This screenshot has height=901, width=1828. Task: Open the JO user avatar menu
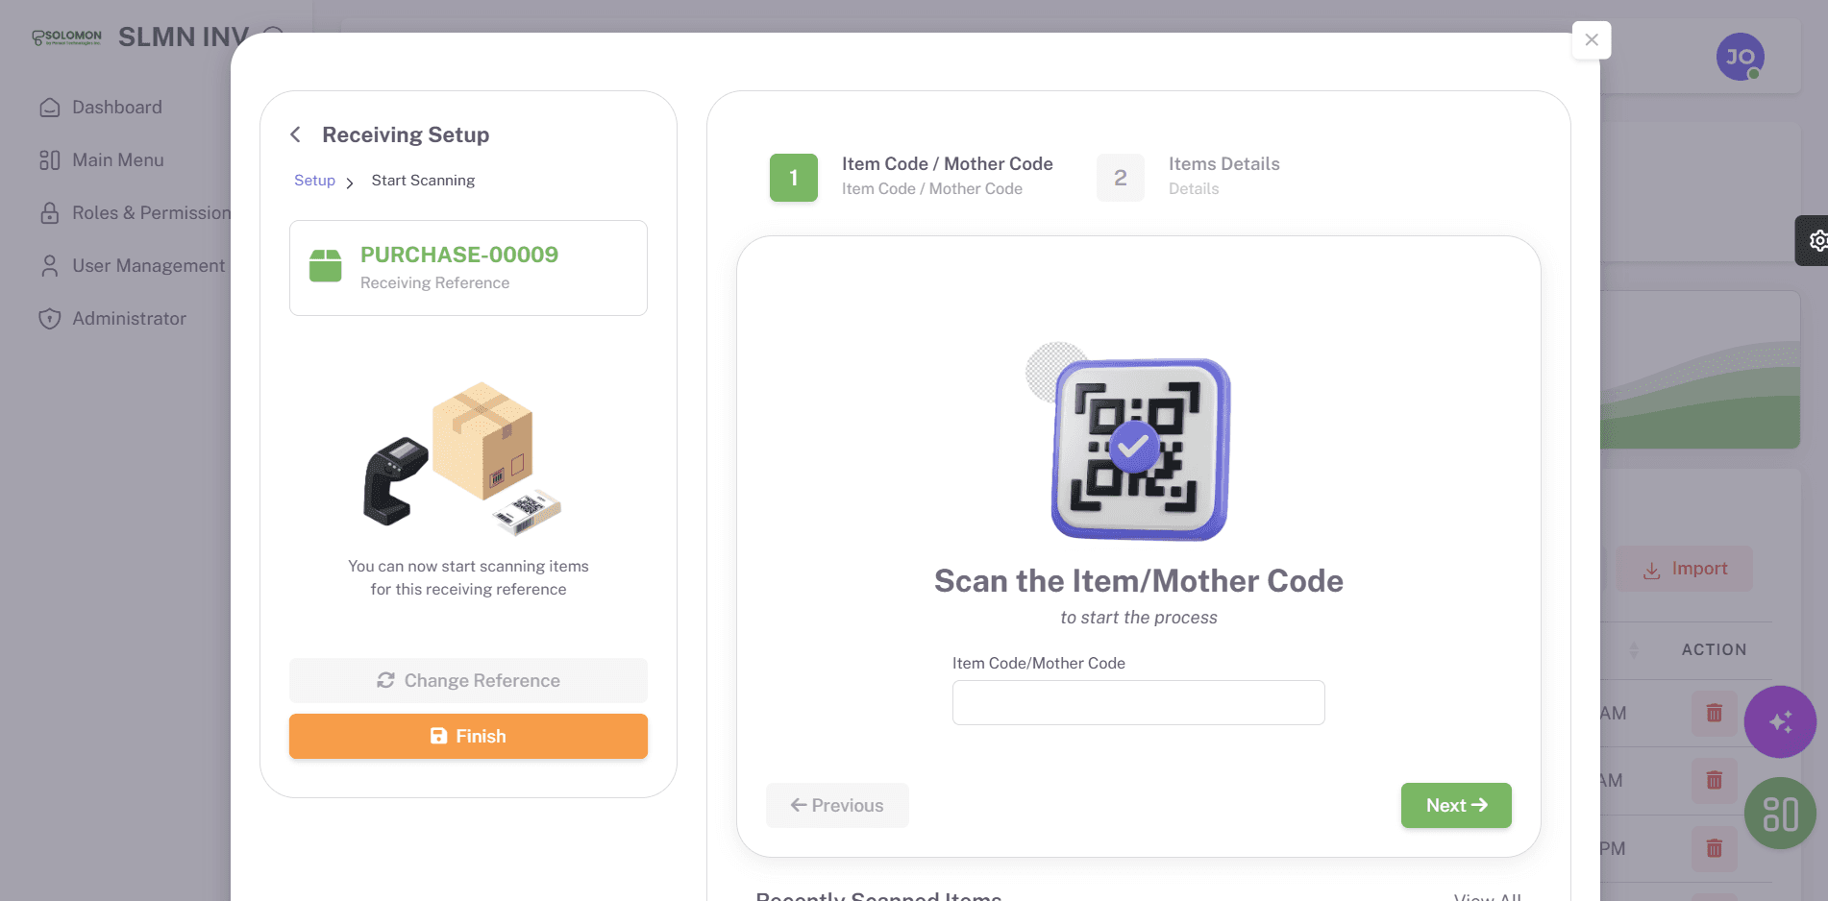point(1740,57)
